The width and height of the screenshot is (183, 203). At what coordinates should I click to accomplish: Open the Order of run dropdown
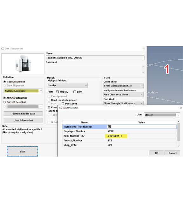point(124,86)
